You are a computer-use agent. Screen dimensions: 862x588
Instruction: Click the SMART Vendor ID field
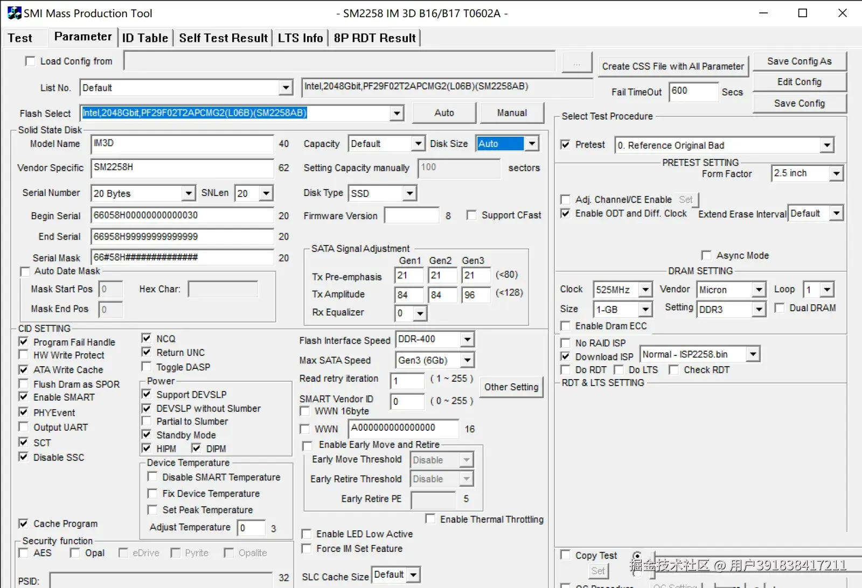coord(407,401)
